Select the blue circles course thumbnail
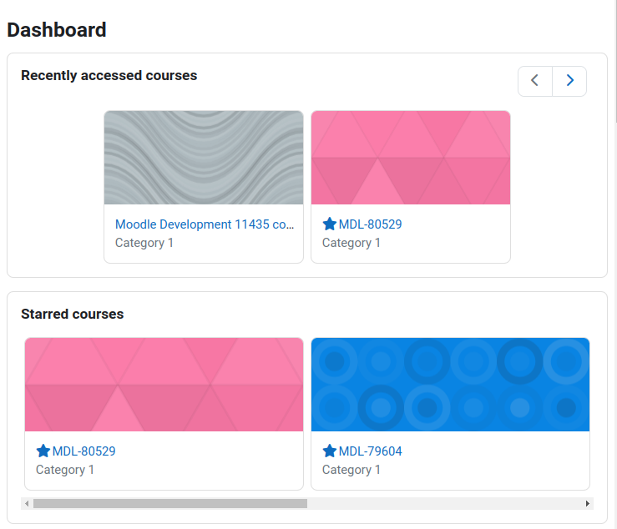Screen dimensions: 617x529 click(x=451, y=385)
